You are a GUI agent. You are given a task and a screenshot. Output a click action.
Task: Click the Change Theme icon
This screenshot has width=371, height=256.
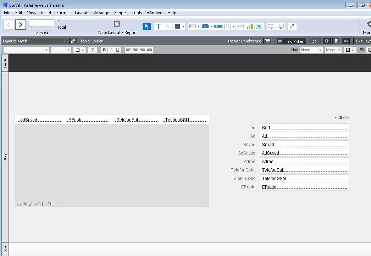pos(267,41)
